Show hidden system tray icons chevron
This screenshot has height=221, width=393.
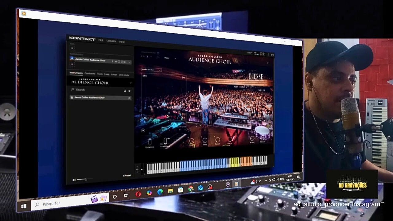pyautogui.click(x=266, y=180)
